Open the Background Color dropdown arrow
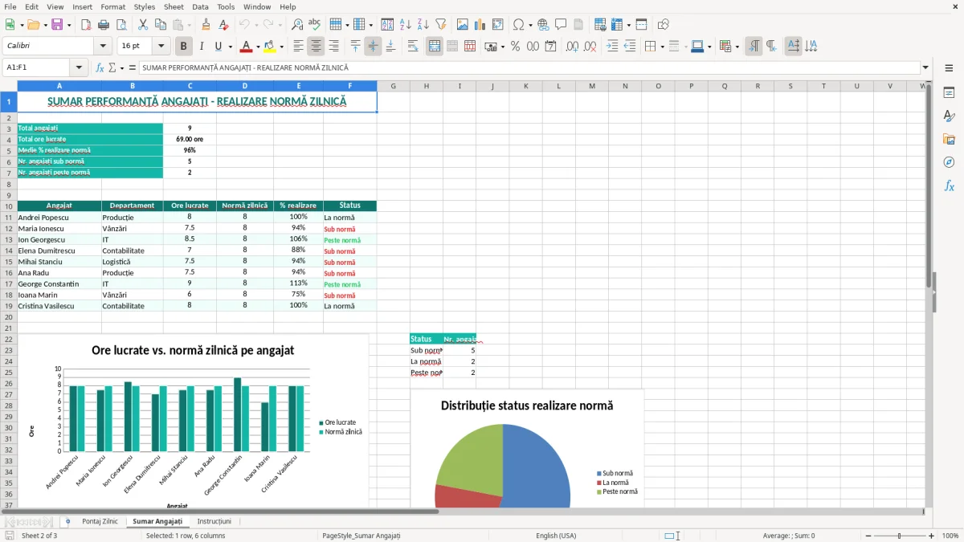 [x=281, y=47]
